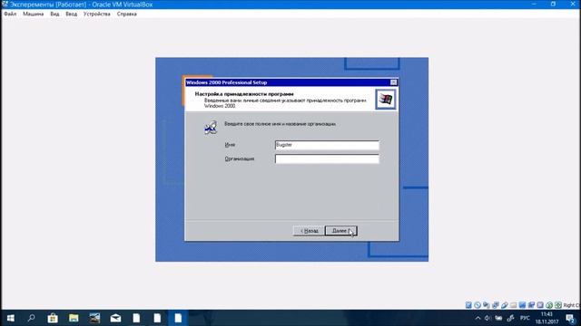Open the Windows Start menu
This screenshot has width=581, height=326.
10,318
